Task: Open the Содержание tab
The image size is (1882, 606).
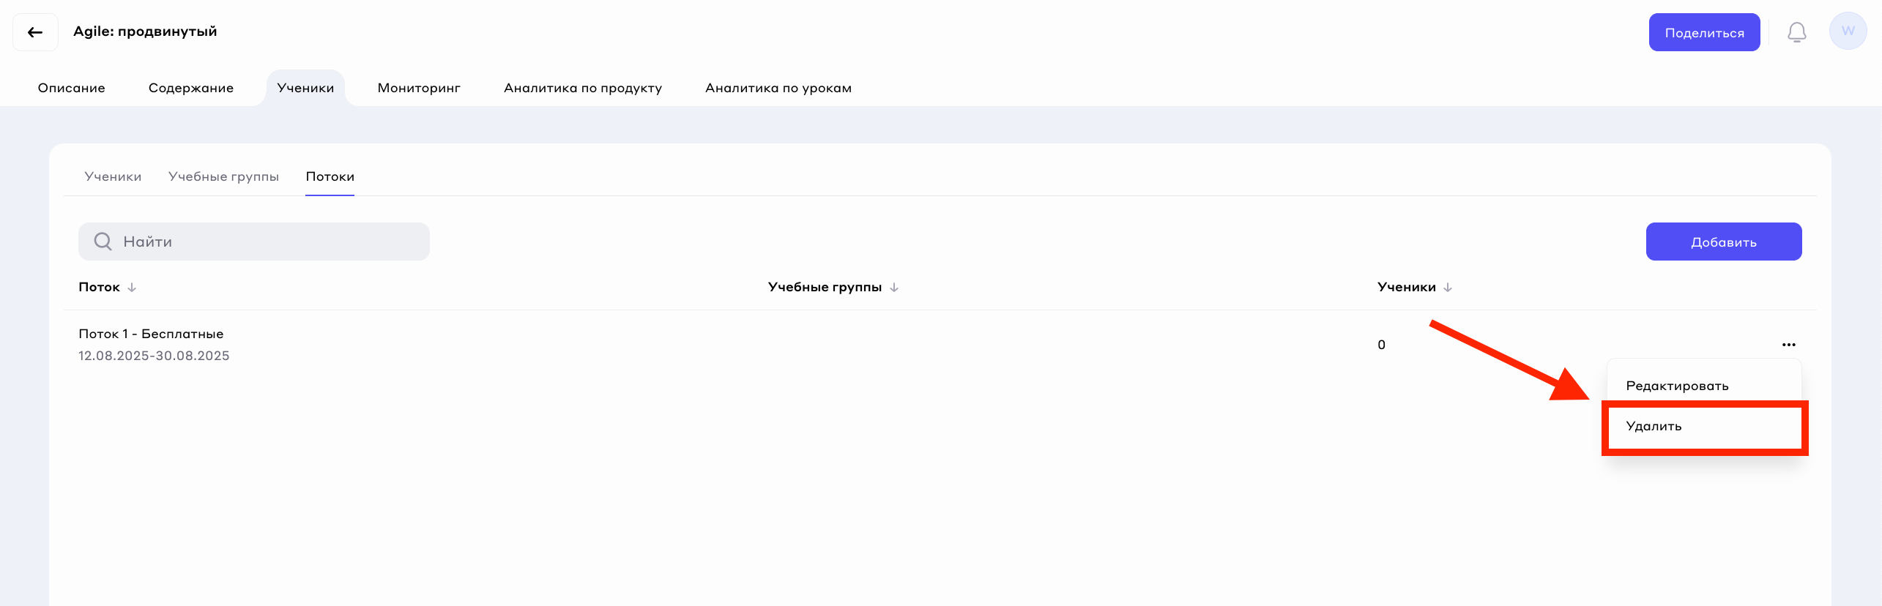Action: coord(191,88)
